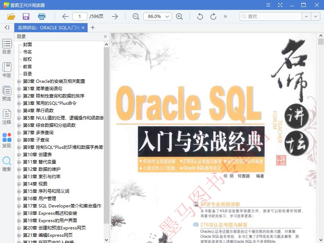Screen dimensions: 324x243
Task: Open the 搜索 search panel
Action: click(7, 164)
